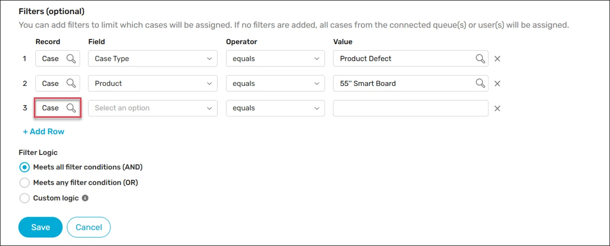Select Meets all filter conditions (AND)
This screenshot has height=246, width=610.
24,168
